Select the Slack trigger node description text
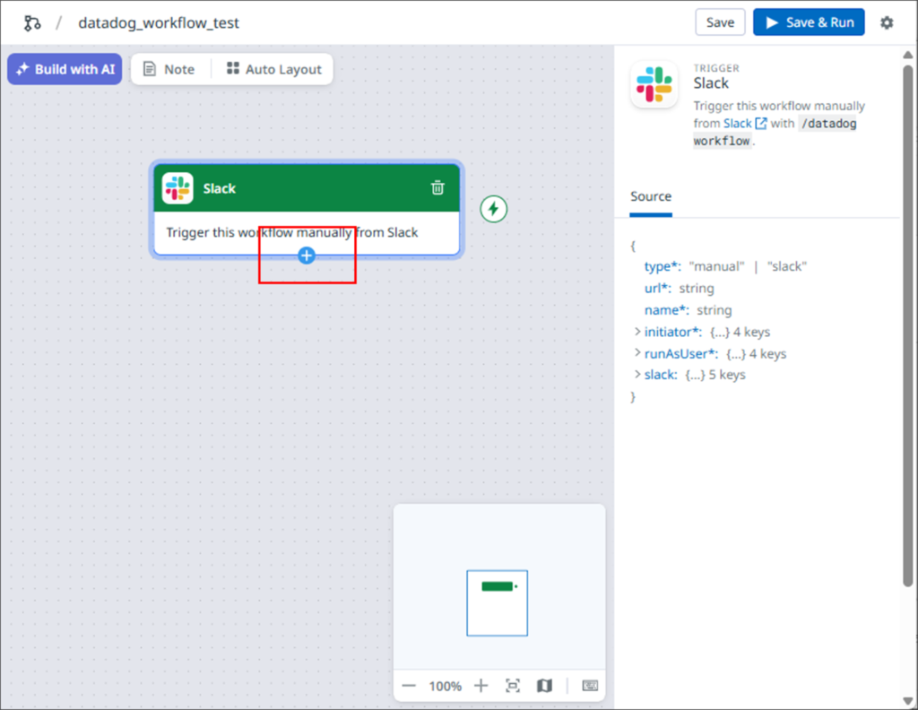This screenshot has width=918, height=710. point(292,232)
